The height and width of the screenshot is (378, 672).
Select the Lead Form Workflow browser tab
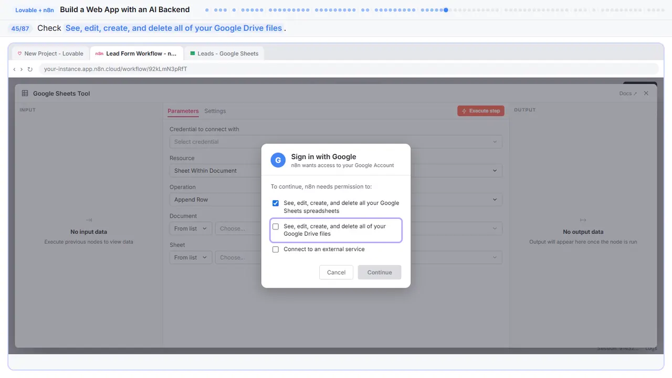[136, 54]
